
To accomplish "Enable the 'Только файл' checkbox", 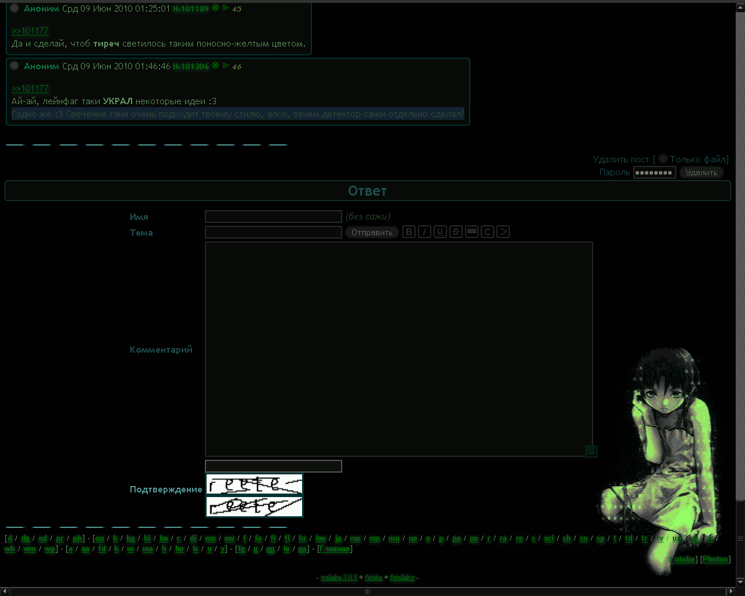I will click(663, 159).
